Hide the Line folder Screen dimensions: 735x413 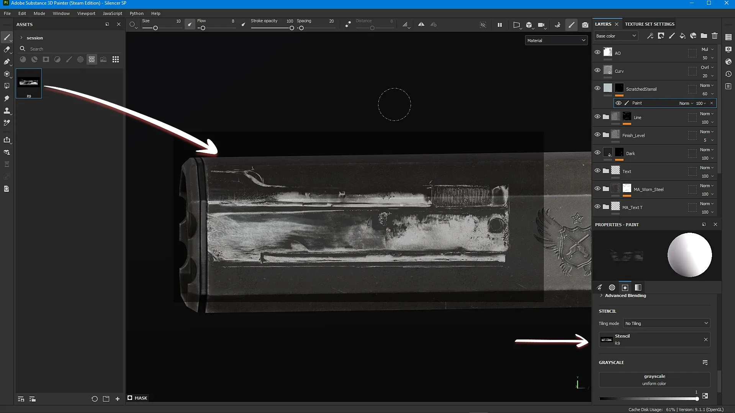point(597,117)
